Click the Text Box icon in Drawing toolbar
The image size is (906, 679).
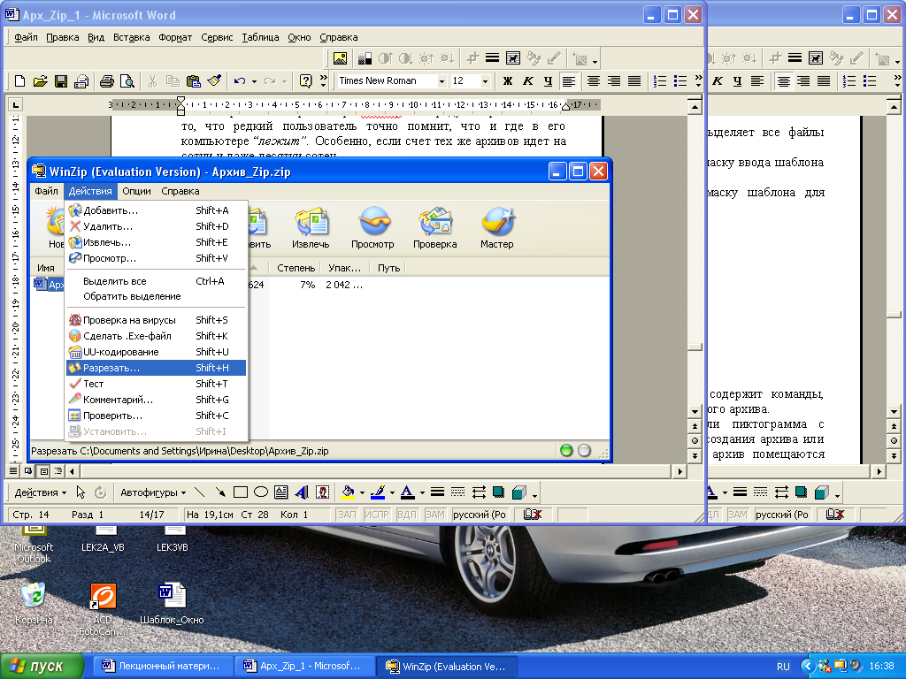point(281,492)
